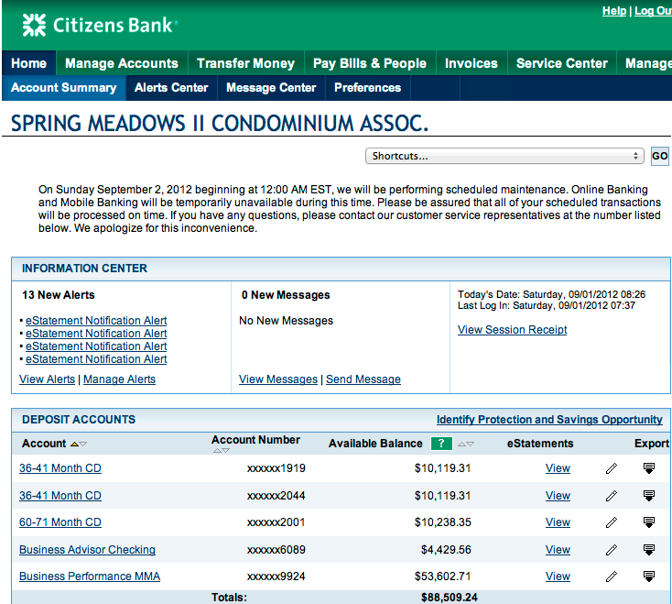The height and width of the screenshot is (604, 672).
Task: Open 36-41 Month CD ending 1919
Action: click(x=60, y=468)
